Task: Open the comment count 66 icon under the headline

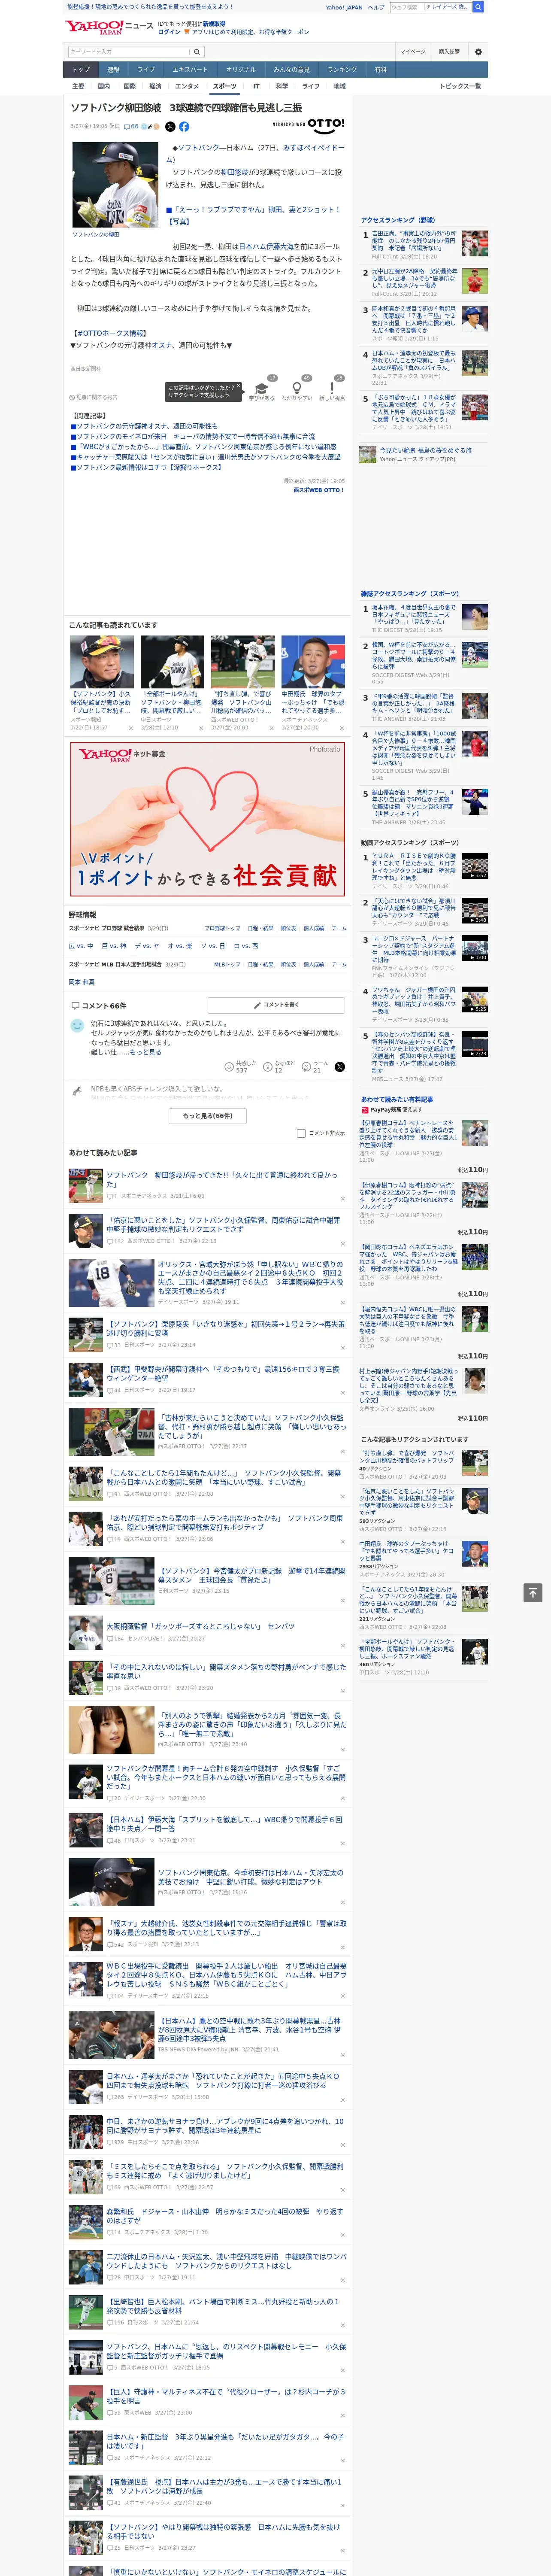Action: (x=130, y=127)
